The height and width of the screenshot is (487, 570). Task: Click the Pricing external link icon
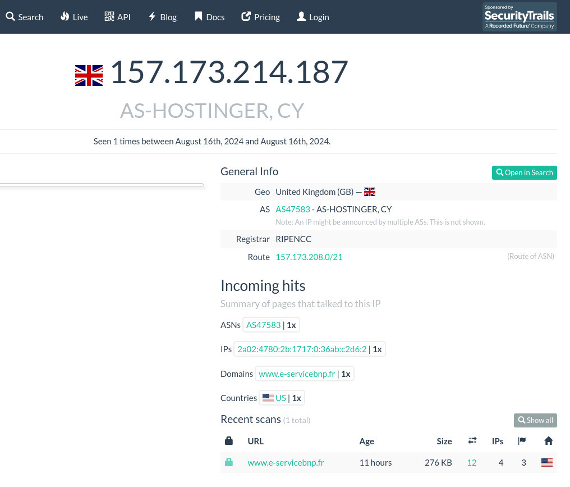click(246, 16)
